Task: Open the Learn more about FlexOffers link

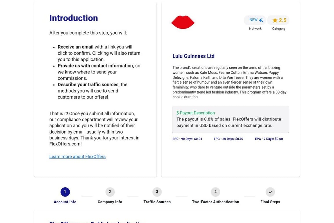Action: [x=77, y=157]
